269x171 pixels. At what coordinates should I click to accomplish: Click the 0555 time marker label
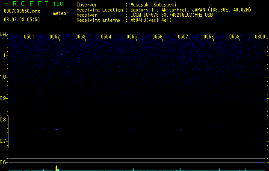(132, 37)
